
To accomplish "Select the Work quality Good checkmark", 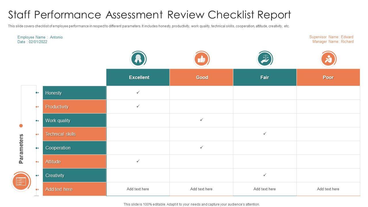I will click(x=202, y=120).
